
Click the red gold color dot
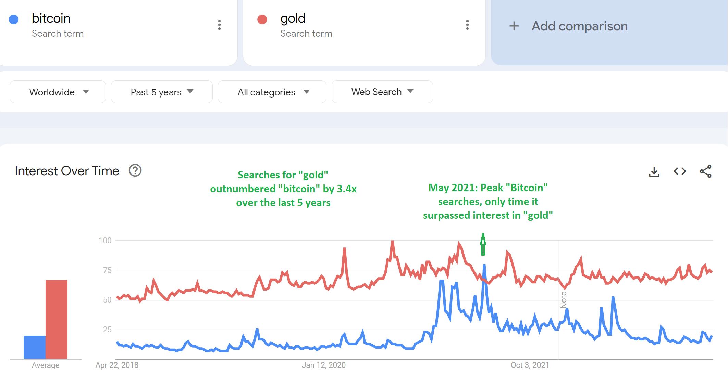(x=262, y=20)
